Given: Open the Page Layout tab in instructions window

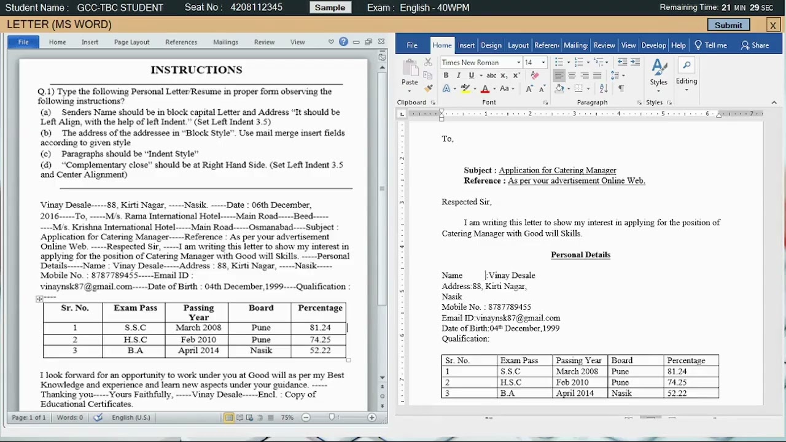Looking at the screenshot, I should 131,42.
